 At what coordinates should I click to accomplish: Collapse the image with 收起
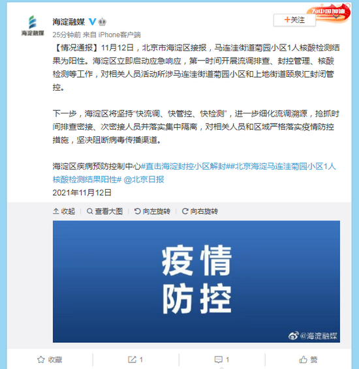pos(64,211)
